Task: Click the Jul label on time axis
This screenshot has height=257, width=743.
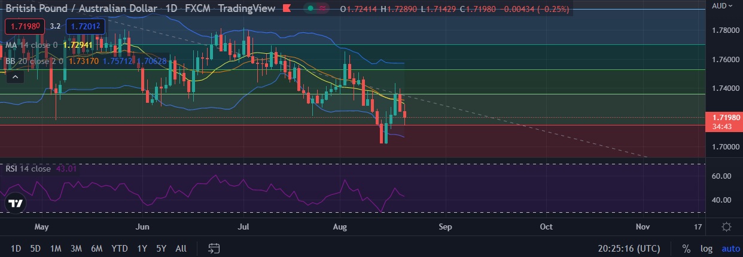Action: click(243, 227)
